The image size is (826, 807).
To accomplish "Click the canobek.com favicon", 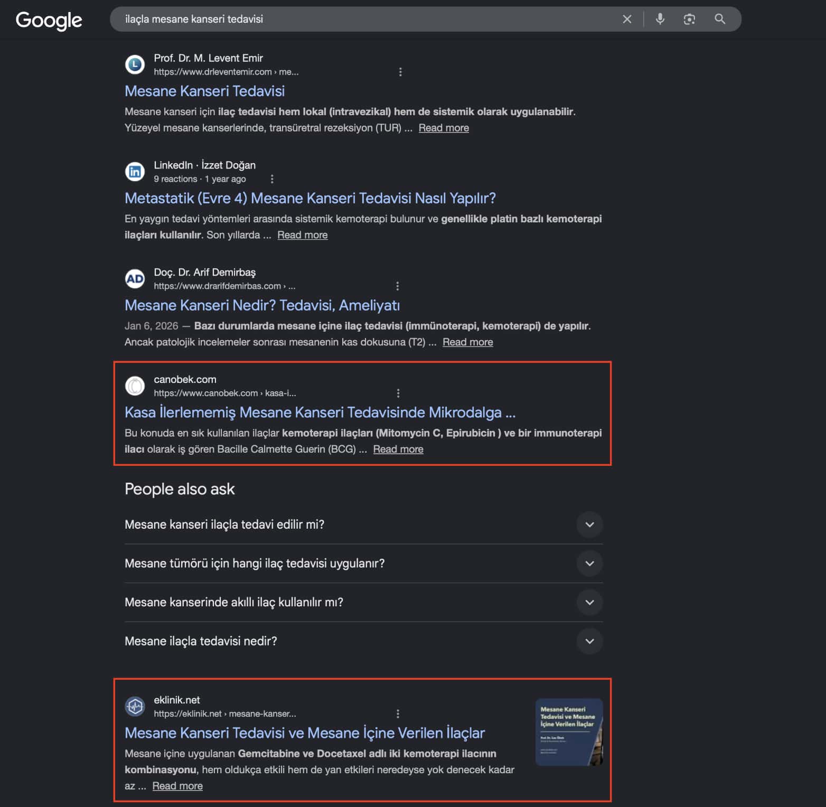I will 135,386.
